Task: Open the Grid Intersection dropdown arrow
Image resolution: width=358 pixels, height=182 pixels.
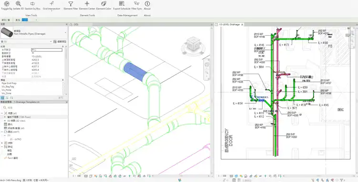Action: pos(52,10)
